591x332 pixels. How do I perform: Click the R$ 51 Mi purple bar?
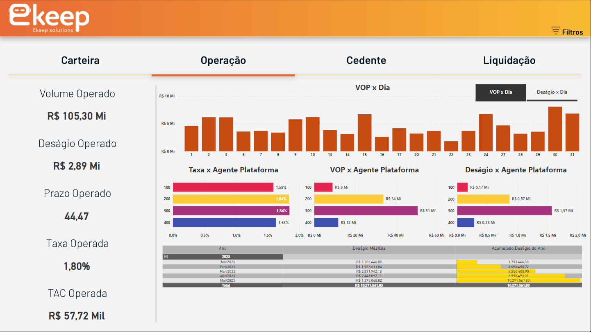(x=366, y=211)
